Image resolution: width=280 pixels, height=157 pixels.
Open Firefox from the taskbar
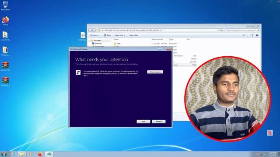pyautogui.click(x=40, y=154)
